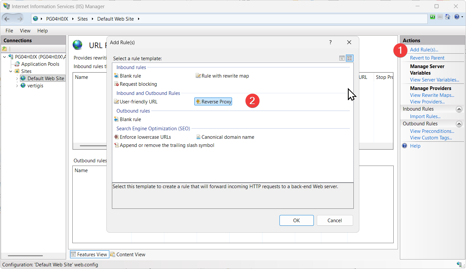The image size is (466, 269).
Task: Switch template list to icons view button
Action: pos(349,58)
